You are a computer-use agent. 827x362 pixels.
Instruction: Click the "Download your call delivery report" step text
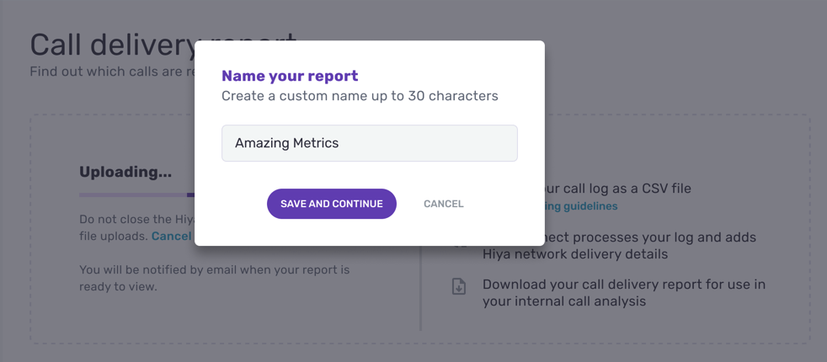623,285
